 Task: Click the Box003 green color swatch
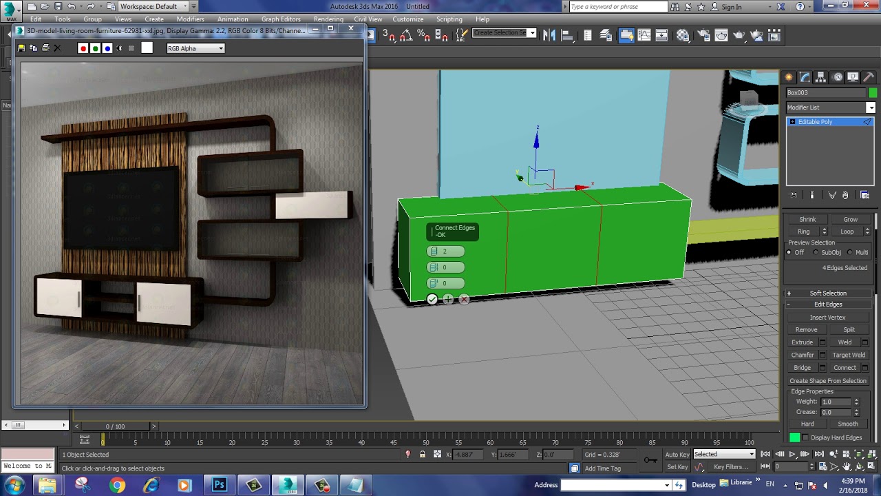[873, 93]
